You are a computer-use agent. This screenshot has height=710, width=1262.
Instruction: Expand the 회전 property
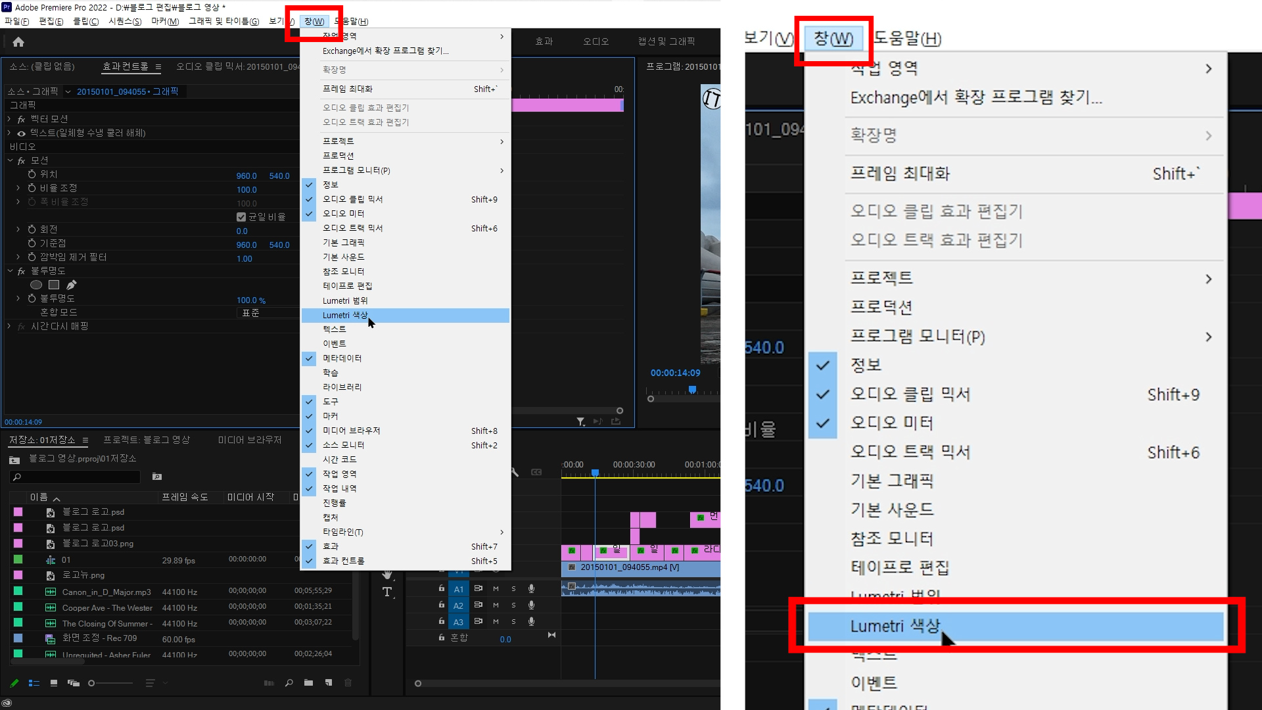pos(18,229)
